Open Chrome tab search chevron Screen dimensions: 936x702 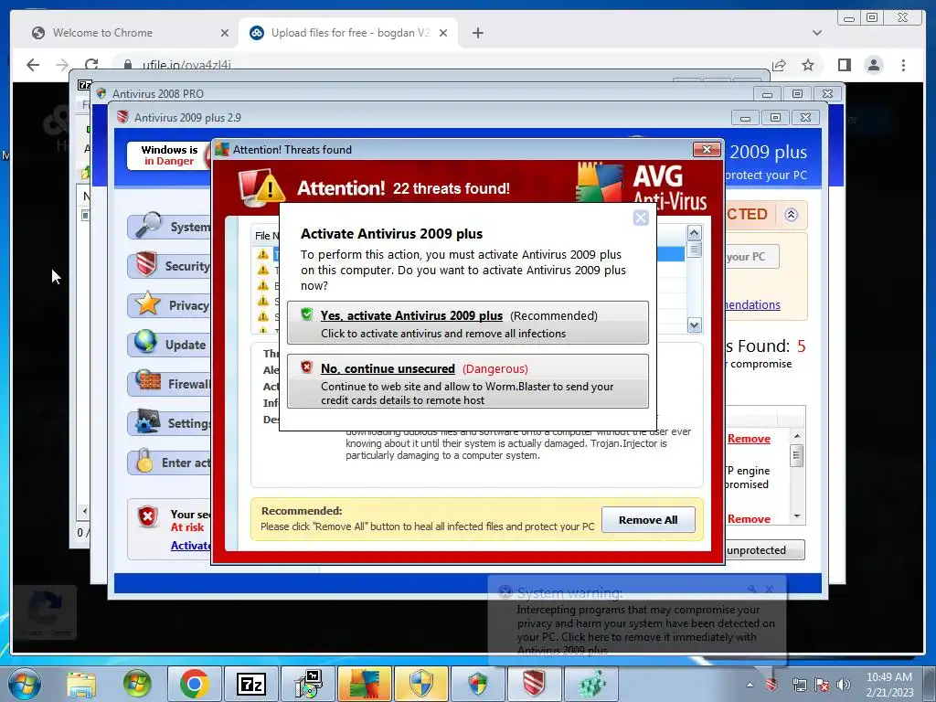(816, 33)
